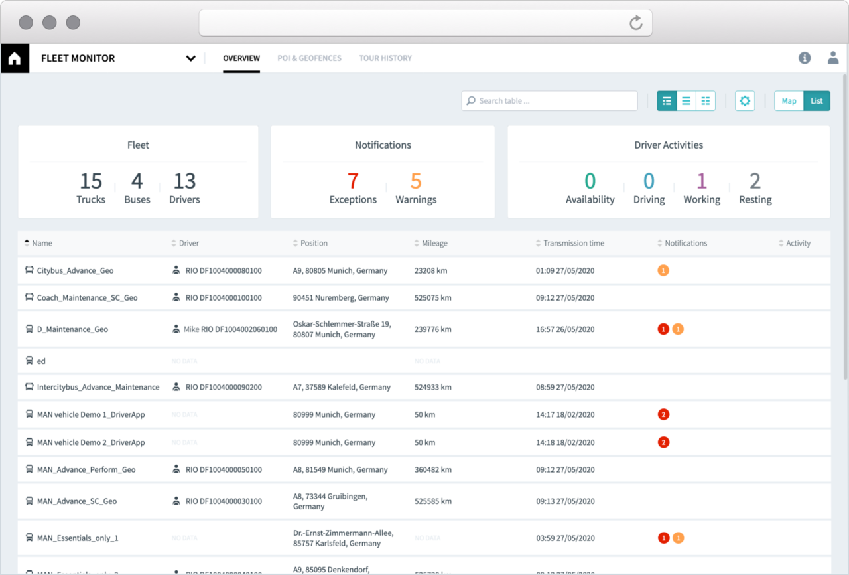Sort table by Mileage column
Screen dimensions: 849x575
point(430,243)
